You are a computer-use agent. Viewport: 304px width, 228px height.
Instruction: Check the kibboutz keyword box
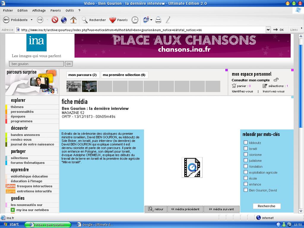[x=246, y=142]
